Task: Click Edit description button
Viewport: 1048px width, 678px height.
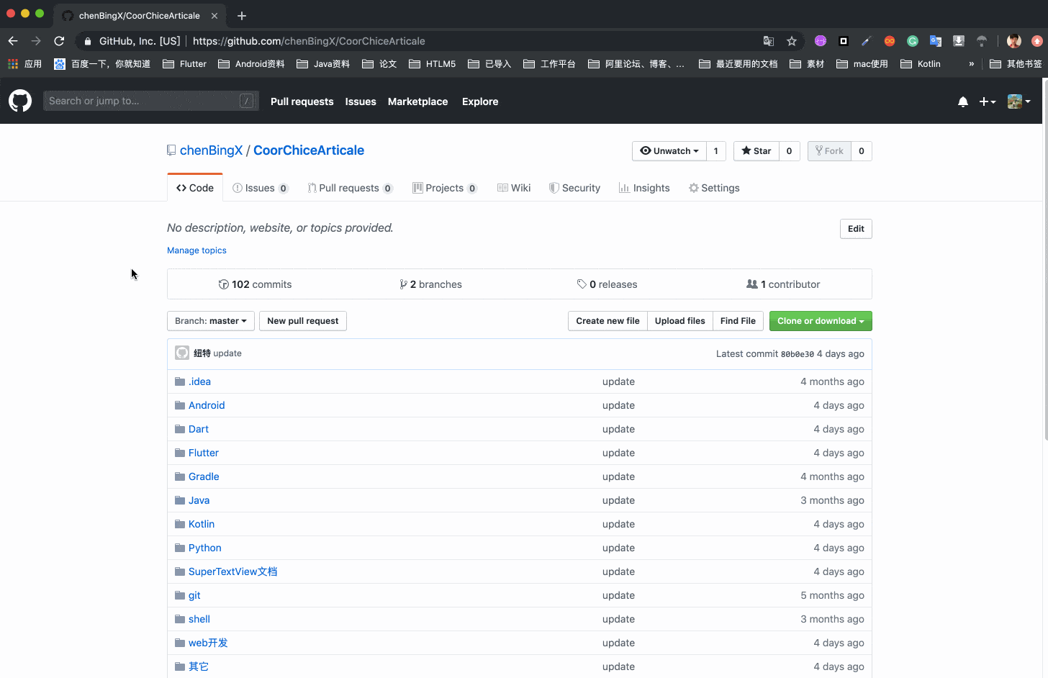Action: click(x=856, y=229)
